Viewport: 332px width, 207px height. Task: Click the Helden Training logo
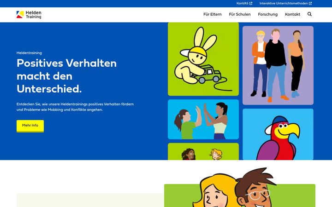pyautogui.click(x=29, y=15)
